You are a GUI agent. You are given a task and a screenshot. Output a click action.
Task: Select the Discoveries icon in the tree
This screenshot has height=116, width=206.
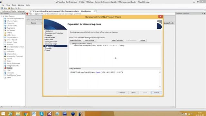tap(5, 30)
